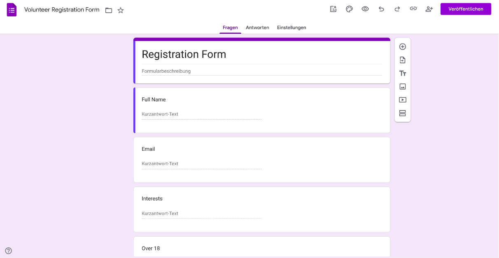499x258 pixels.
Task: Preview the form with the eye icon
Action: (365, 9)
